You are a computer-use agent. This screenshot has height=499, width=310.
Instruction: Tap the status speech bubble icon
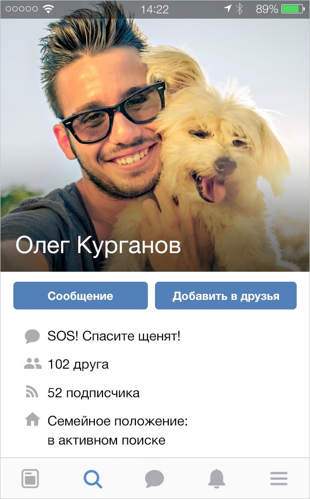[32, 336]
